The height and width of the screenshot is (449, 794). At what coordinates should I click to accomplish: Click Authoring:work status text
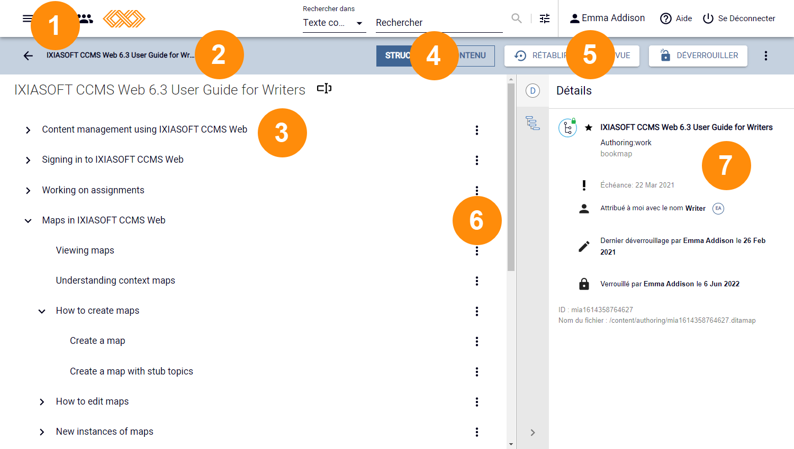pyautogui.click(x=626, y=143)
